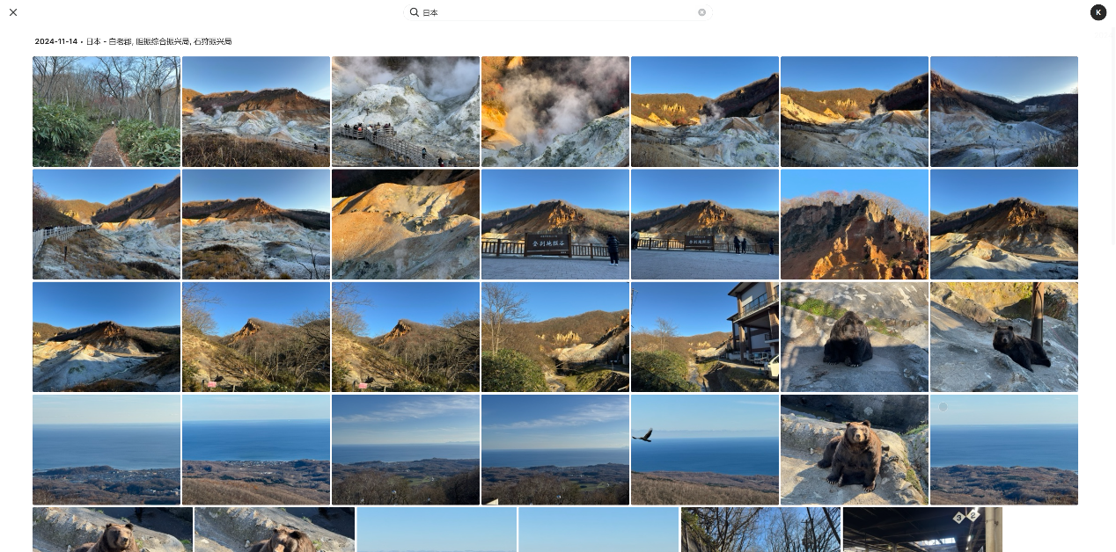Close the search results view

[x=13, y=12]
